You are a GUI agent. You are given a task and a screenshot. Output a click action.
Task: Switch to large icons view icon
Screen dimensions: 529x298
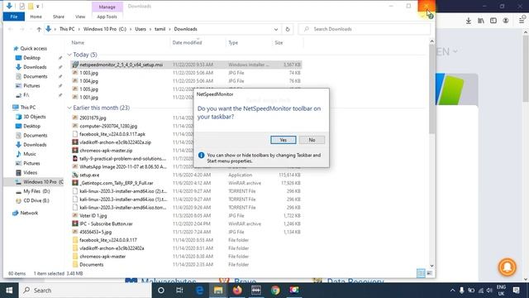[x=430, y=273]
